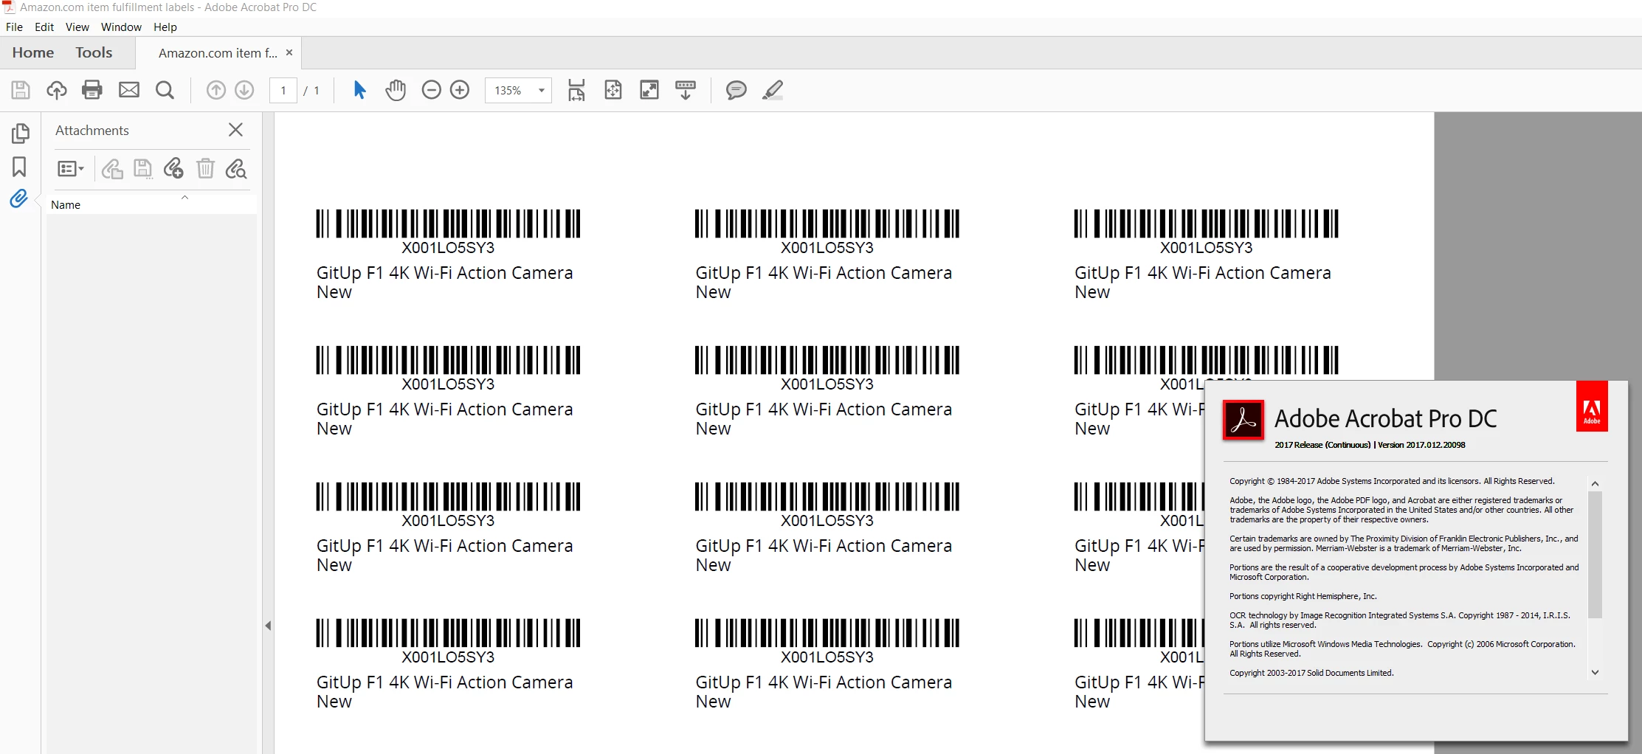Open the Bookmarks panel icon
1642x754 pixels.
(x=19, y=167)
